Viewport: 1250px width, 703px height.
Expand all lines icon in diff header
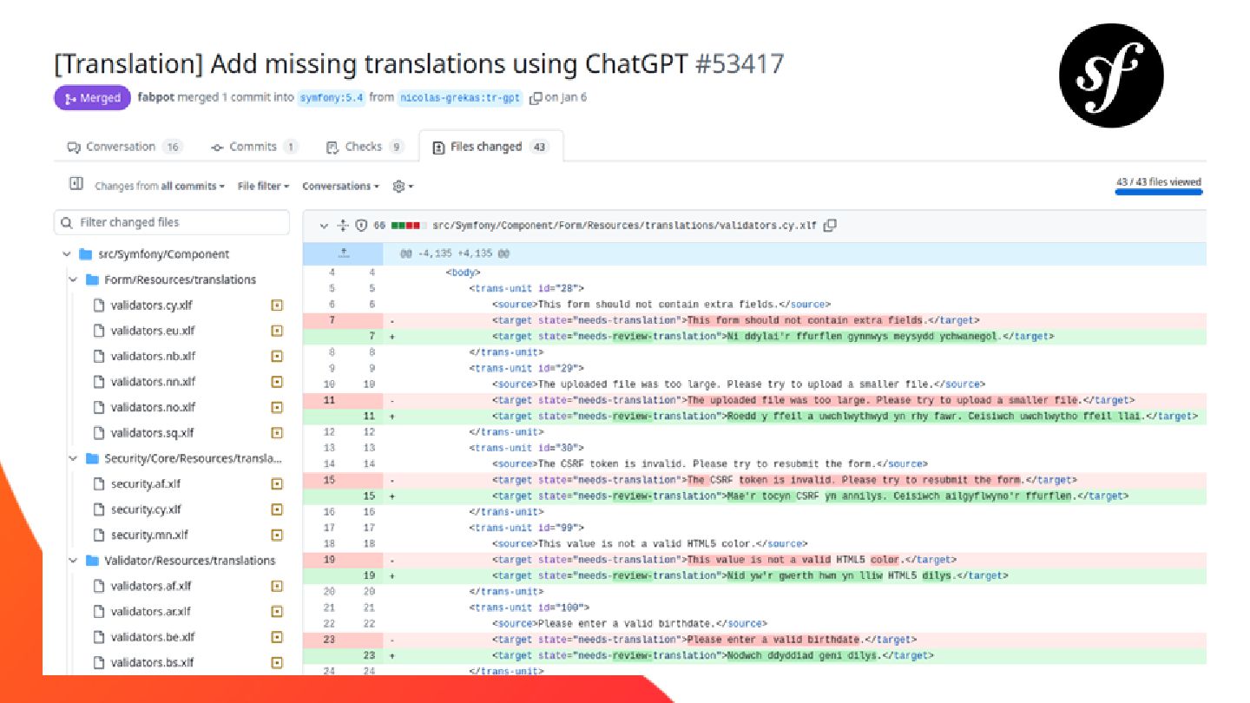tap(342, 226)
